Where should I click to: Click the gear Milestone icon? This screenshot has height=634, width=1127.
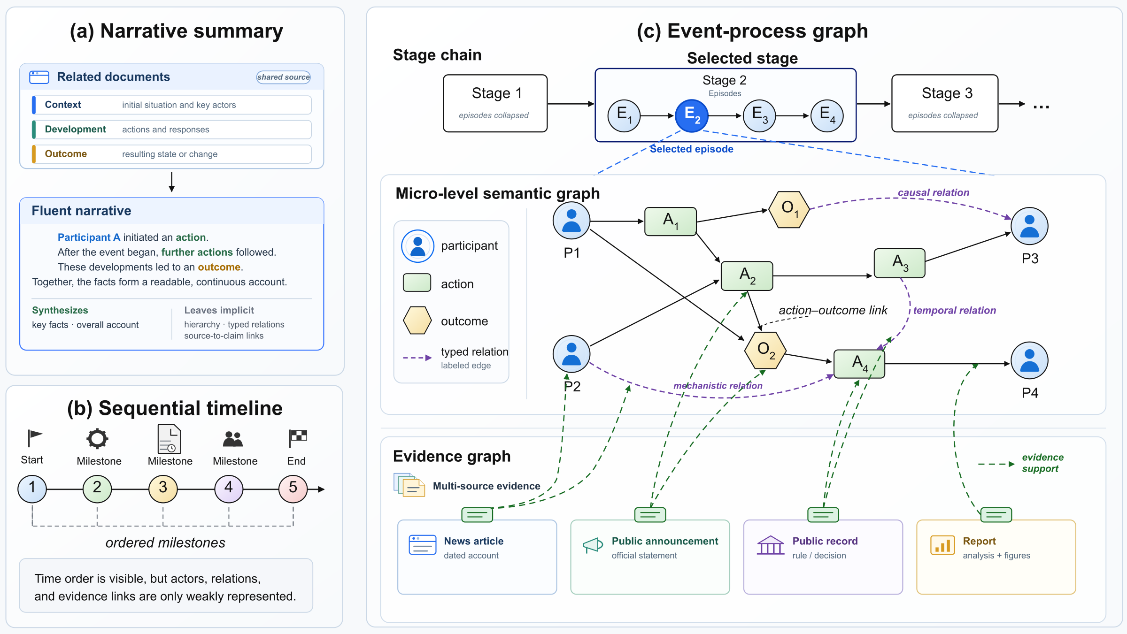[x=97, y=439]
